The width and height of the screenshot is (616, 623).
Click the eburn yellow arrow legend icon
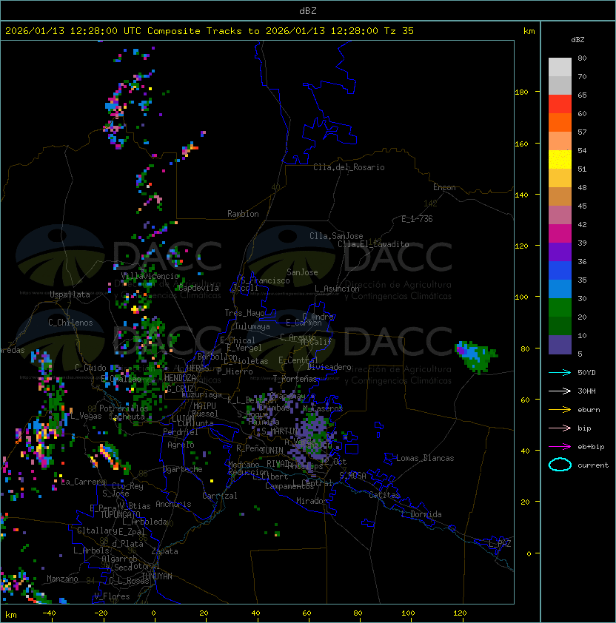click(x=560, y=410)
